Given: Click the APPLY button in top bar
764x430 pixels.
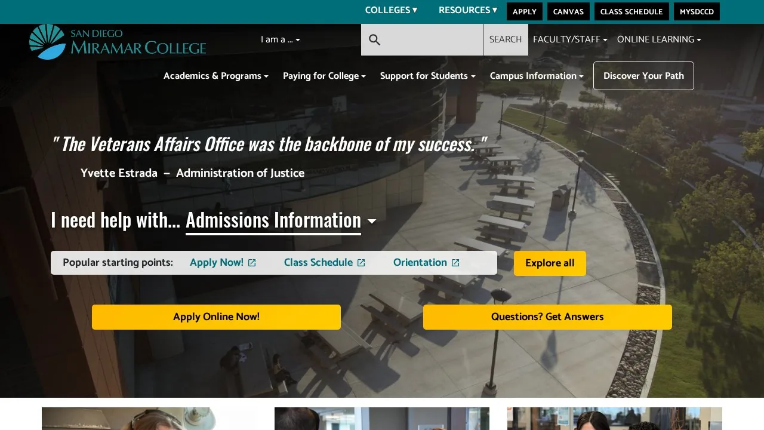Looking at the screenshot, I should [525, 11].
